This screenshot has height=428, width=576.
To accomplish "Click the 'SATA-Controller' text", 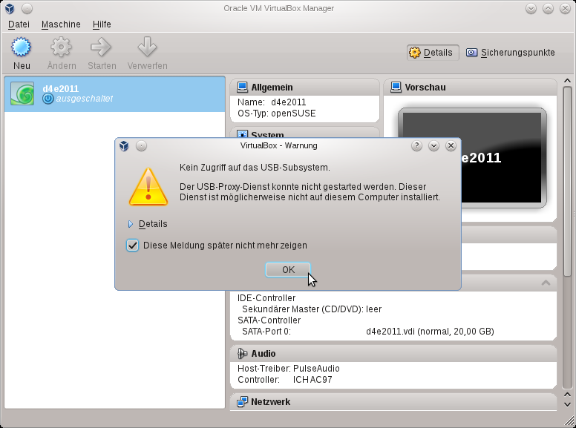I will (x=269, y=320).
